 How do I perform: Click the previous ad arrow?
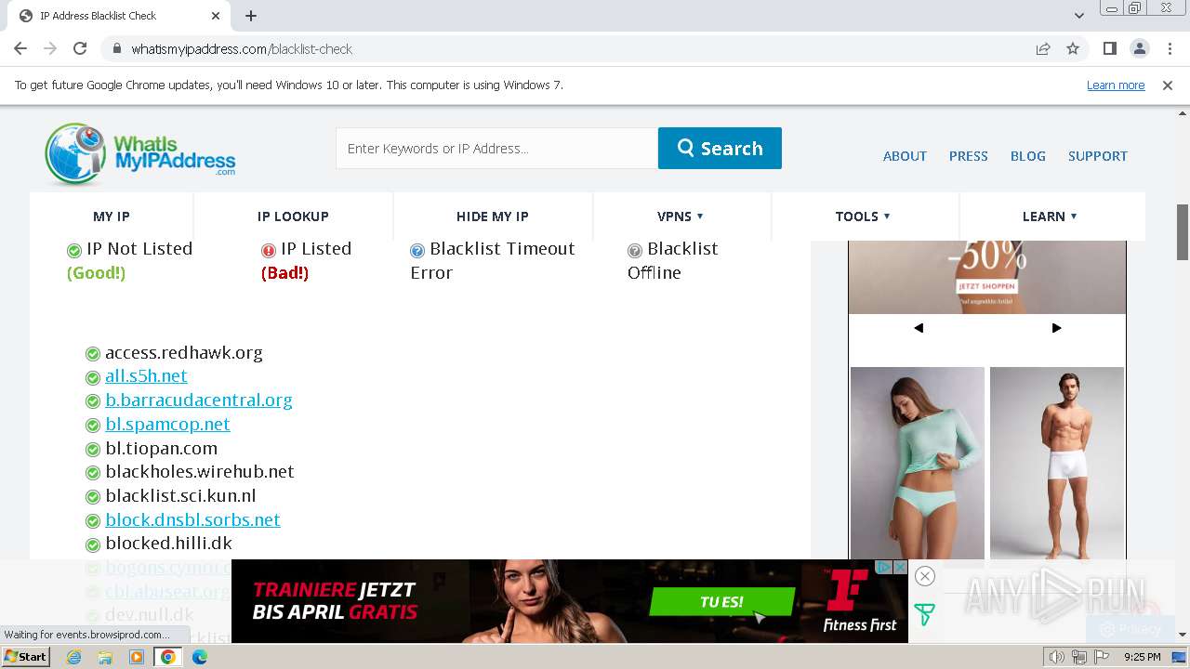click(x=919, y=328)
